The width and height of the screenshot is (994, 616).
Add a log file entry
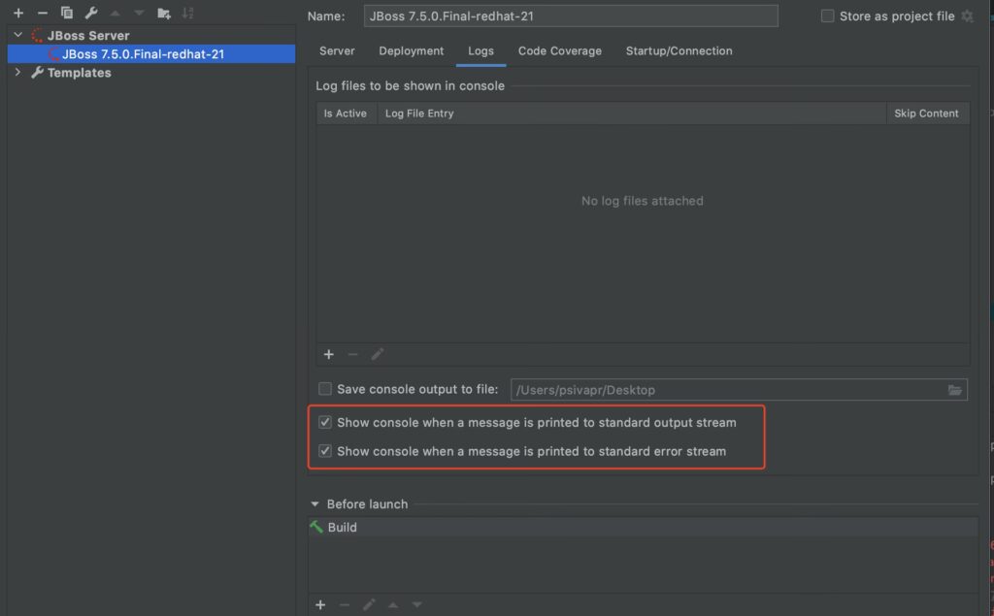click(x=328, y=355)
